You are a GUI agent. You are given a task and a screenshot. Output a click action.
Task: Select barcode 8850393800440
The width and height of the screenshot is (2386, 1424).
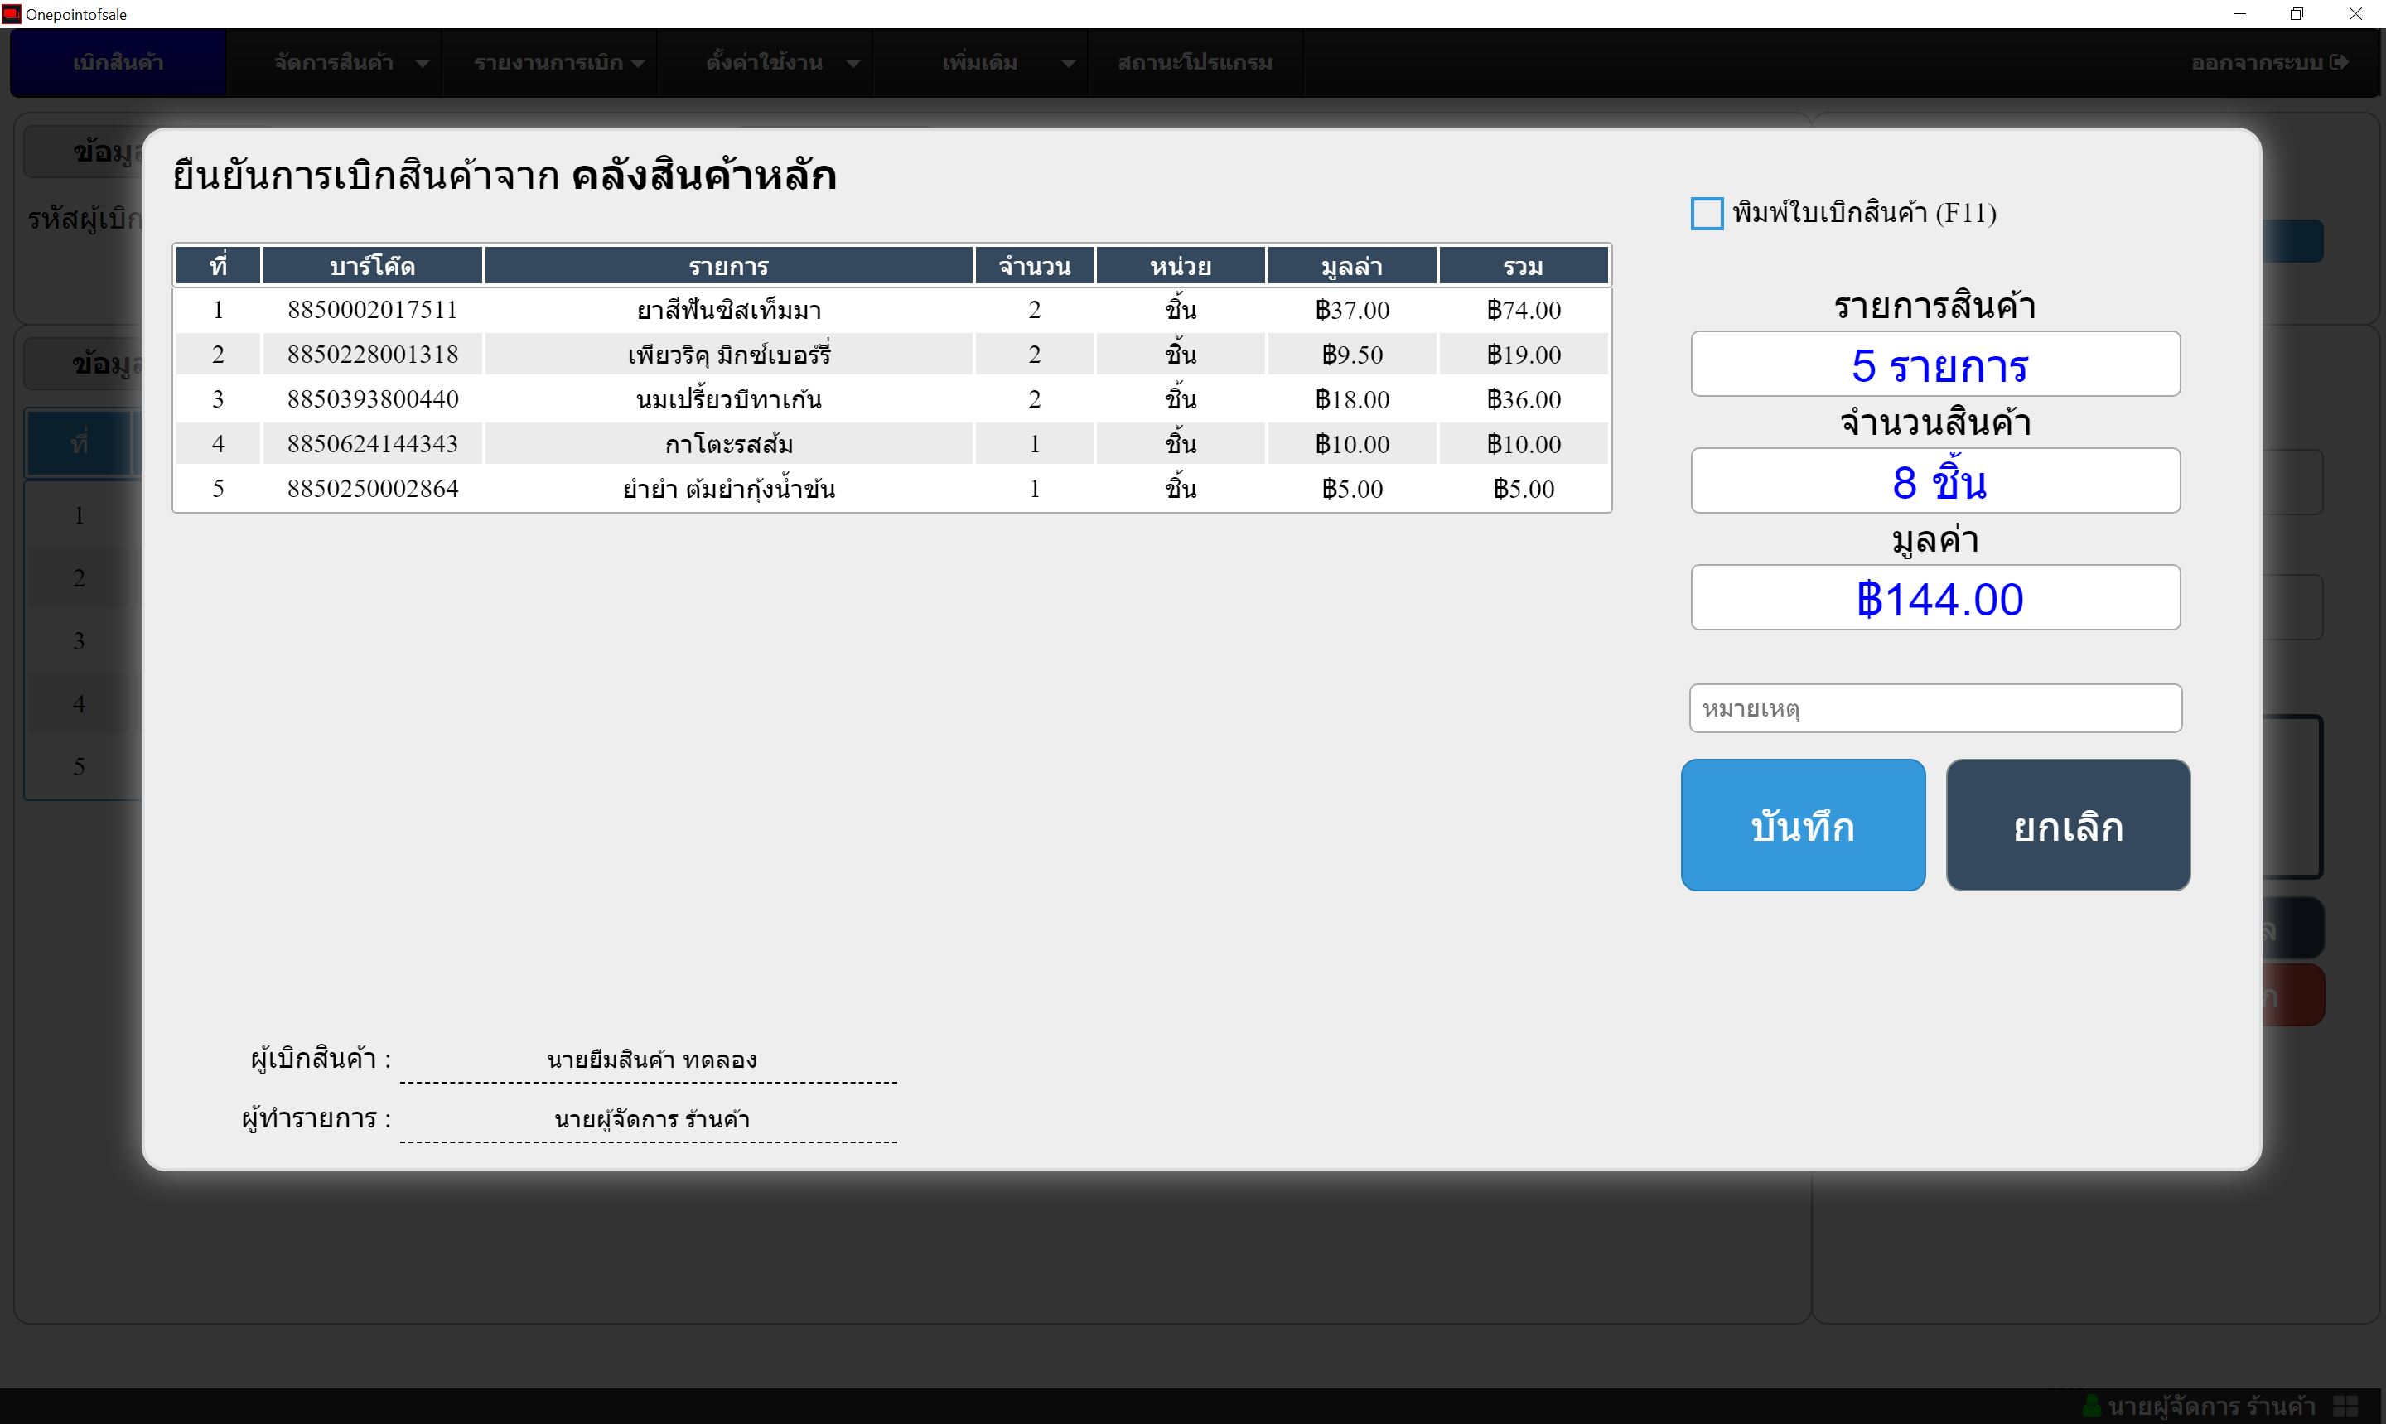coord(372,399)
